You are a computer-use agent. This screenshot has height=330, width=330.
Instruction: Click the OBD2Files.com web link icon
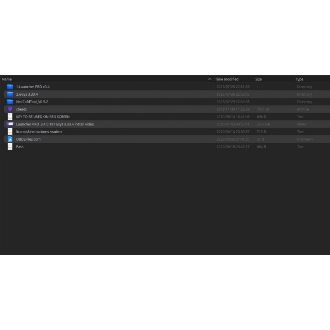click(x=10, y=139)
